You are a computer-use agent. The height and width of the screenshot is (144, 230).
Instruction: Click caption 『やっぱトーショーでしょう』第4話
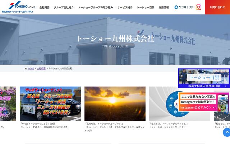click(x=38, y=124)
